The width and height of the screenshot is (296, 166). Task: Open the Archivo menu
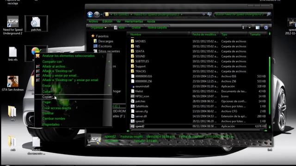point(93,22)
